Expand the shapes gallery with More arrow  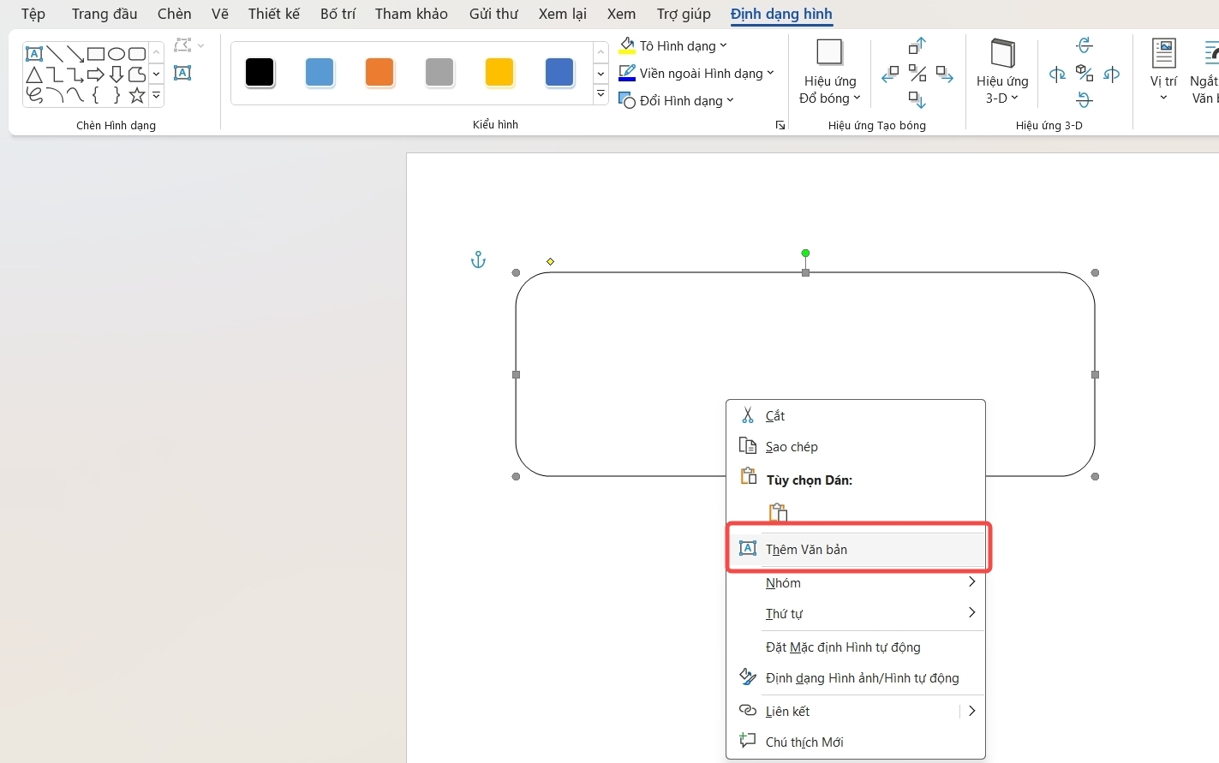tap(156, 96)
